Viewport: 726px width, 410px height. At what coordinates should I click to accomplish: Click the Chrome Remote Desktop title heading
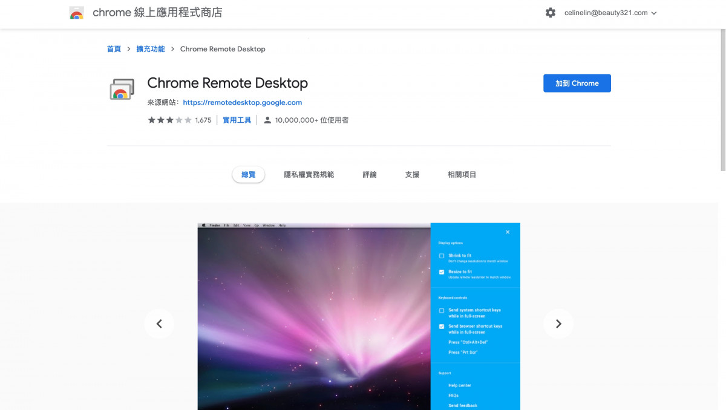pos(227,83)
